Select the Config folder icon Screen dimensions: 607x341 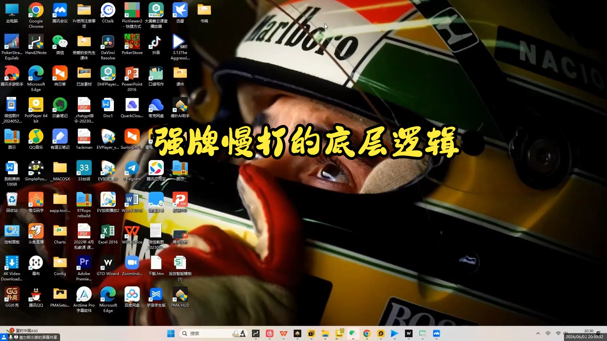60,266
